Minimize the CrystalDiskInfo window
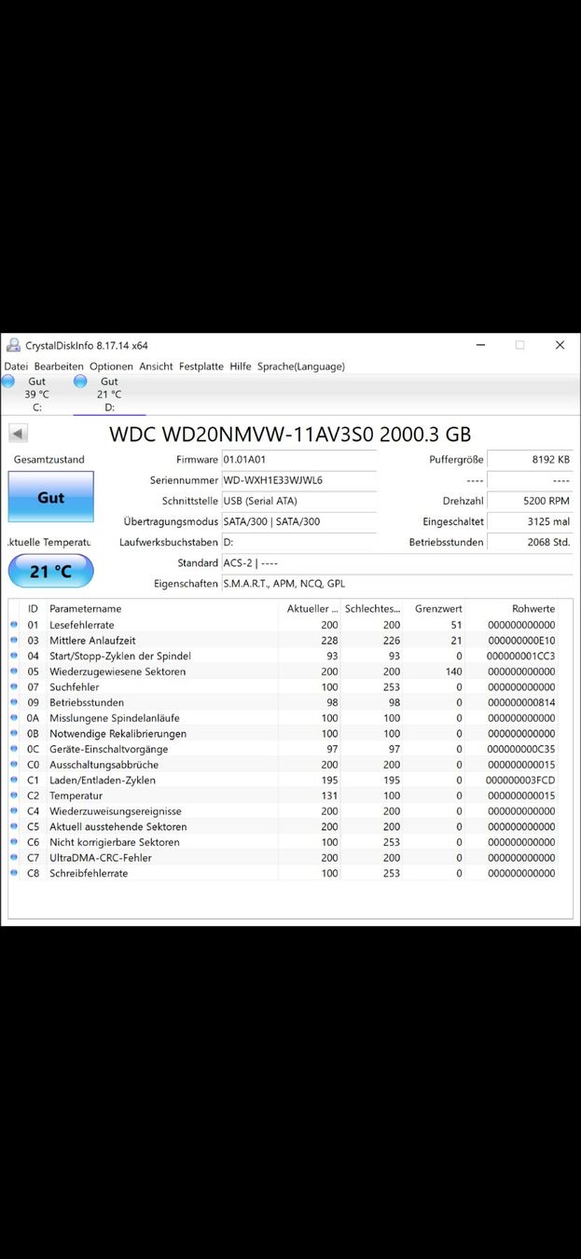This screenshot has width=581, height=1259. 480,345
